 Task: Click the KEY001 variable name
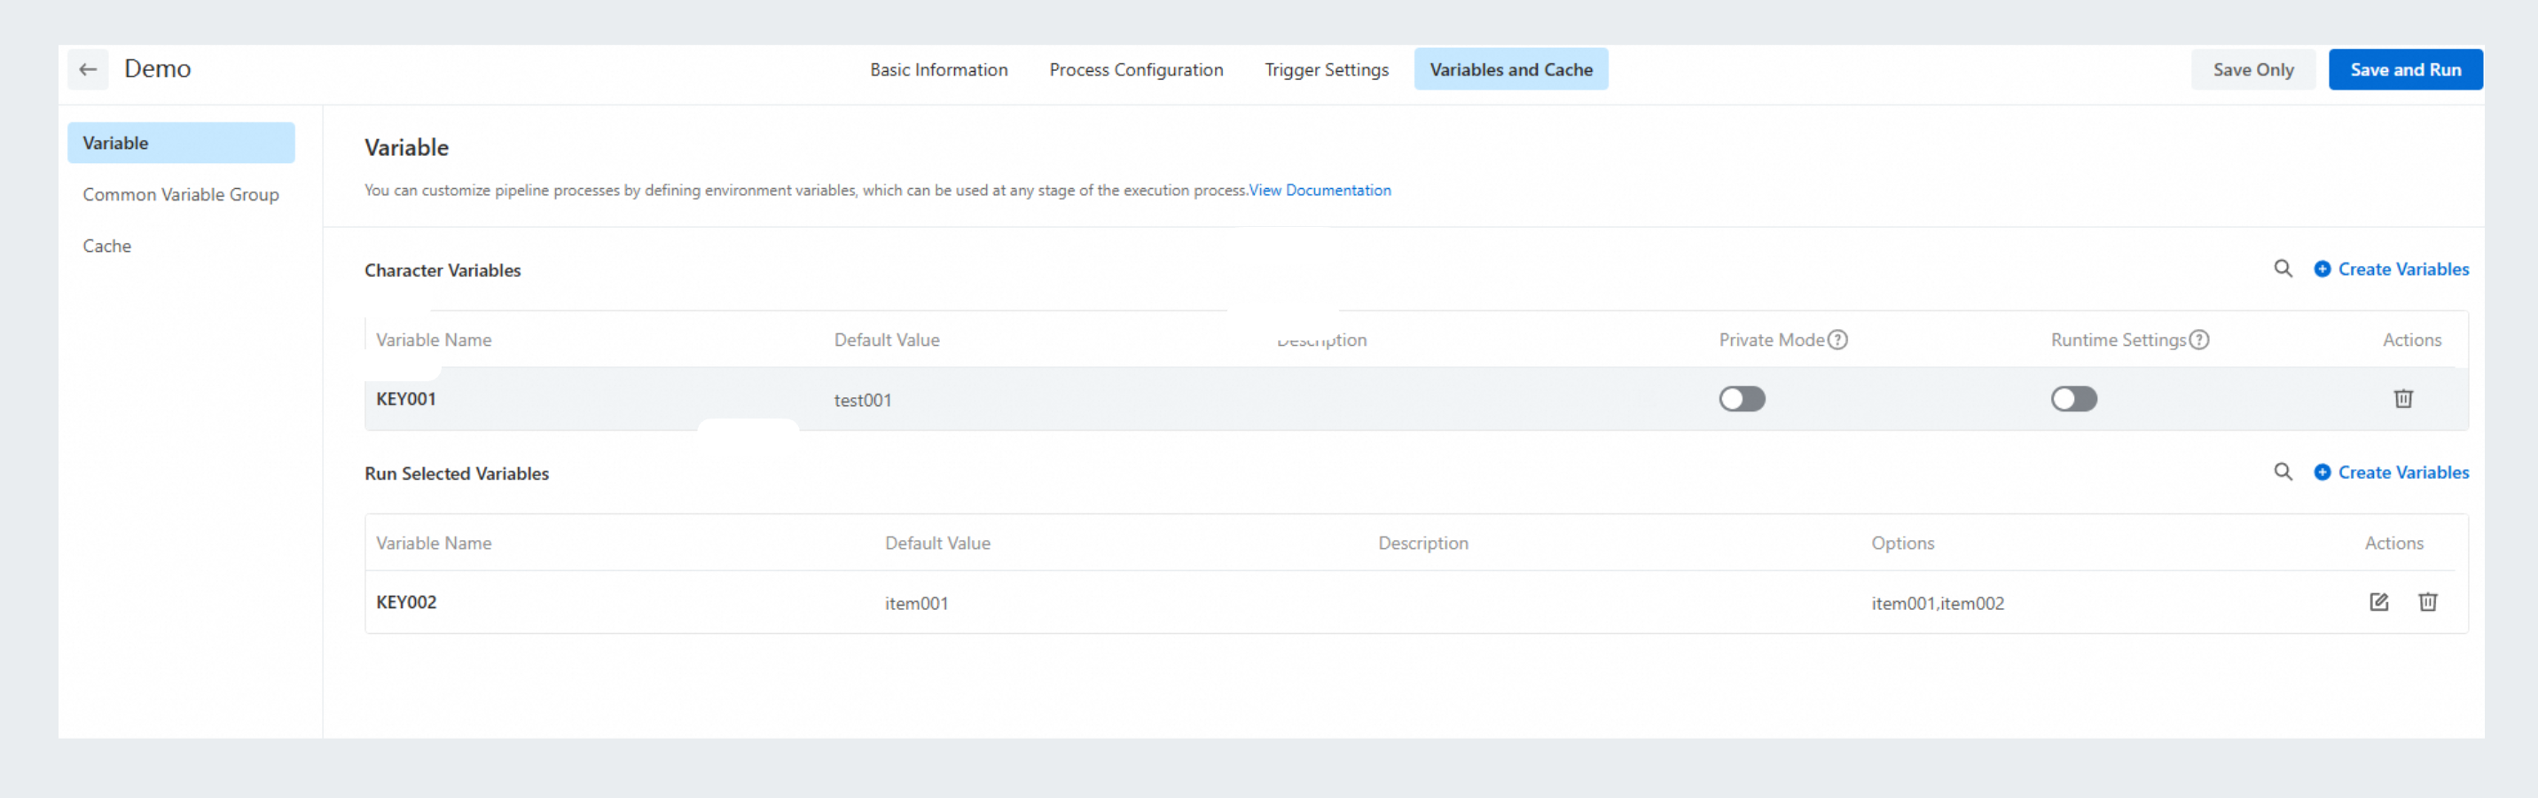[406, 399]
